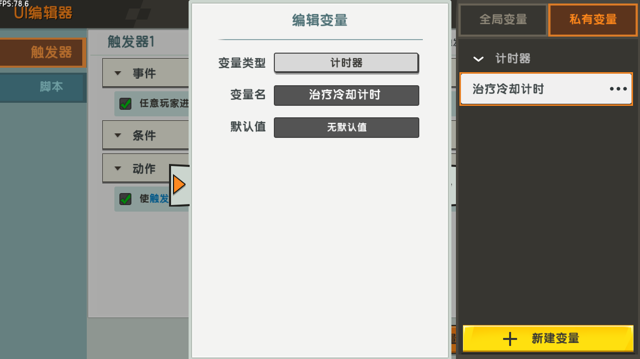640x359 pixels.
Task: Click the orange play arrow icon
Action: tap(179, 186)
